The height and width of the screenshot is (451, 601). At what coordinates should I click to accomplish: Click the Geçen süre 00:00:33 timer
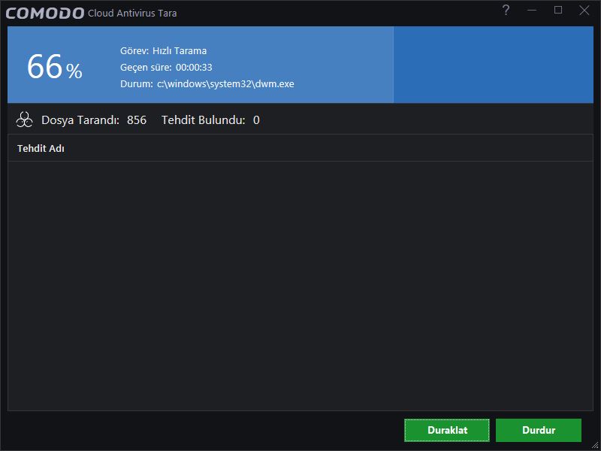166,67
